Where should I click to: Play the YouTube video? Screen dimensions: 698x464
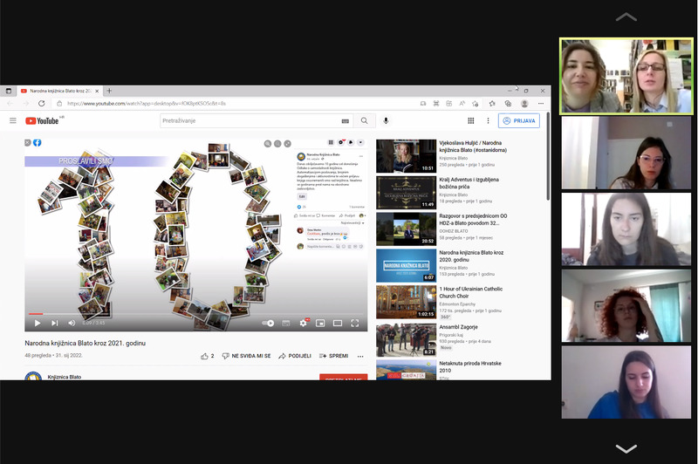point(38,323)
